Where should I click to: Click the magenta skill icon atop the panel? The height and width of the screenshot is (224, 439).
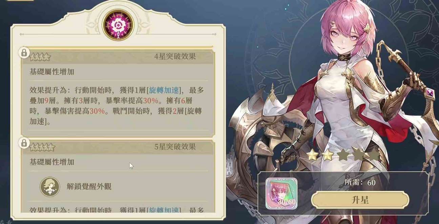coord(118,25)
